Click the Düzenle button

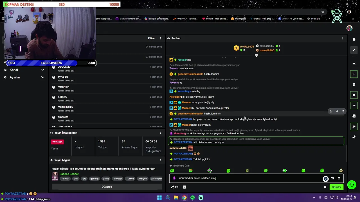point(107,187)
